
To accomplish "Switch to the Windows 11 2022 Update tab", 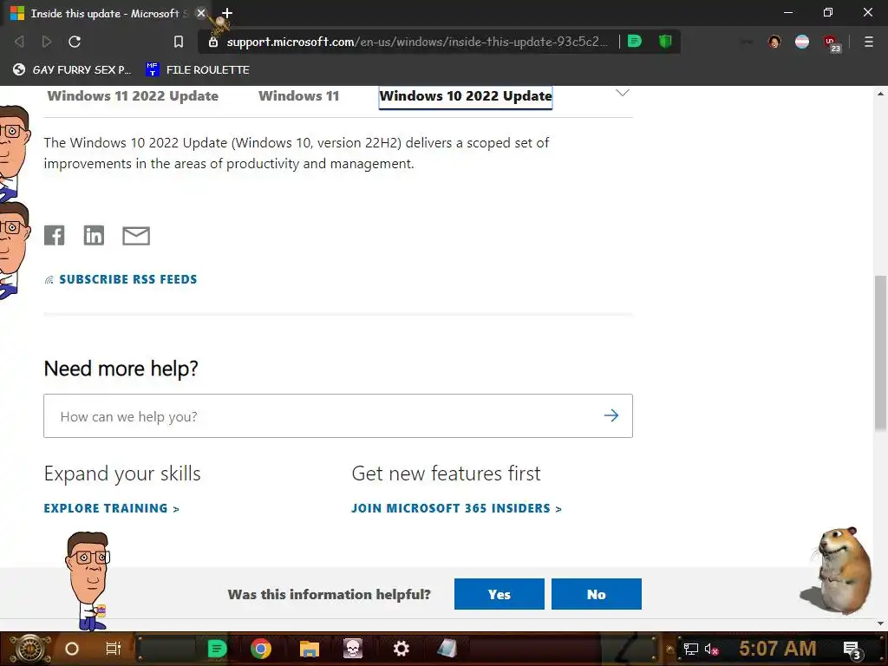I will click(133, 95).
